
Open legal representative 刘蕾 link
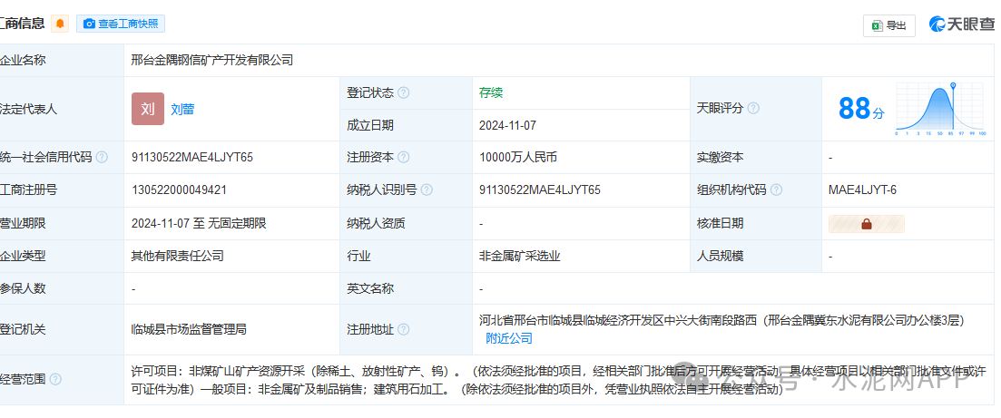point(182,109)
